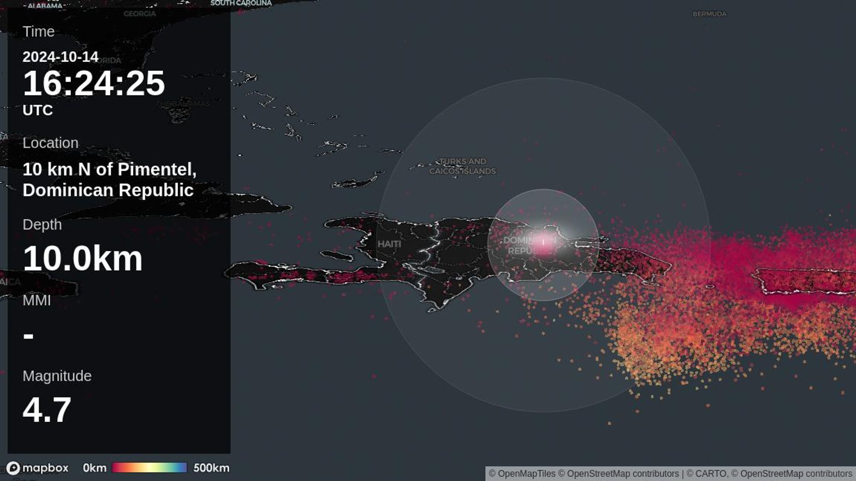Click the 0km legend label

coord(95,468)
